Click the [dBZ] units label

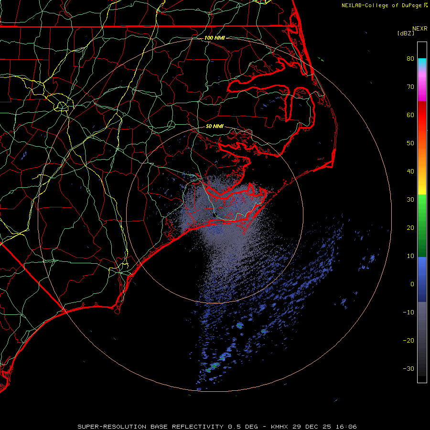coord(406,33)
